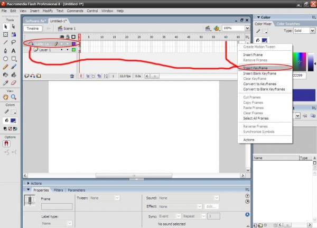Toggle Layer 1 outline green square
This screenshot has width=317, height=228.
[73, 50]
